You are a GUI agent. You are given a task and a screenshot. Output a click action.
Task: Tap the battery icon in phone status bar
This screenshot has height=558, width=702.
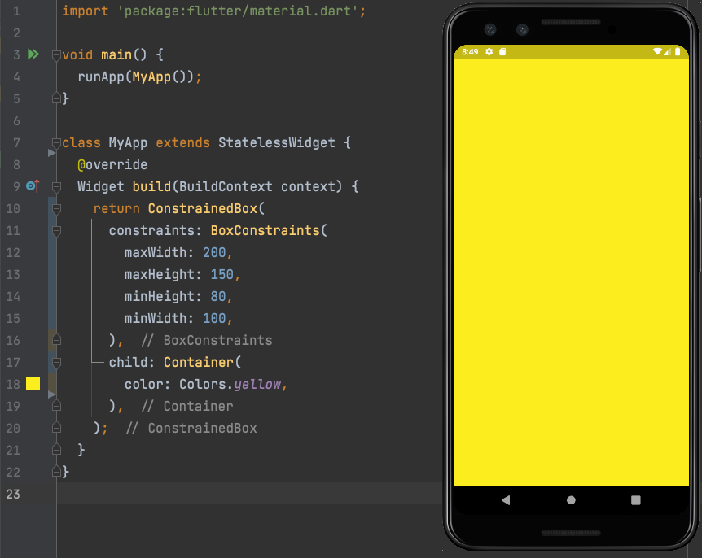678,52
